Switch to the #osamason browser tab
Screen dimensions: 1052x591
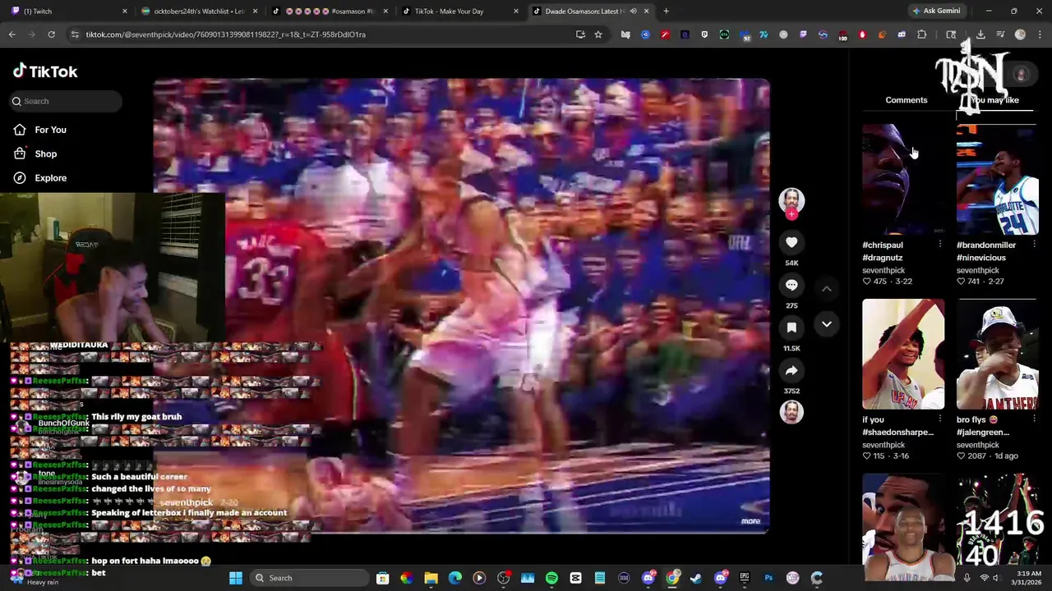(330, 11)
